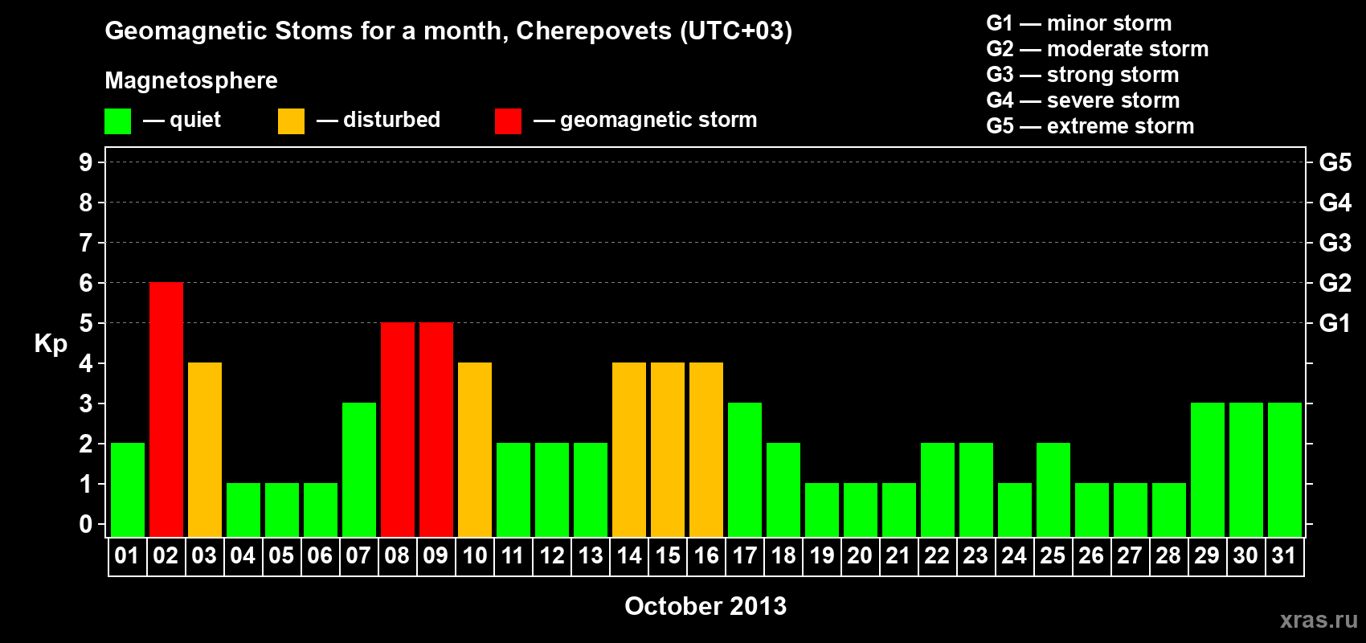Screen dimensions: 1366x643
Task: Click the green bar for October 25
Action: pyautogui.click(x=1053, y=490)
